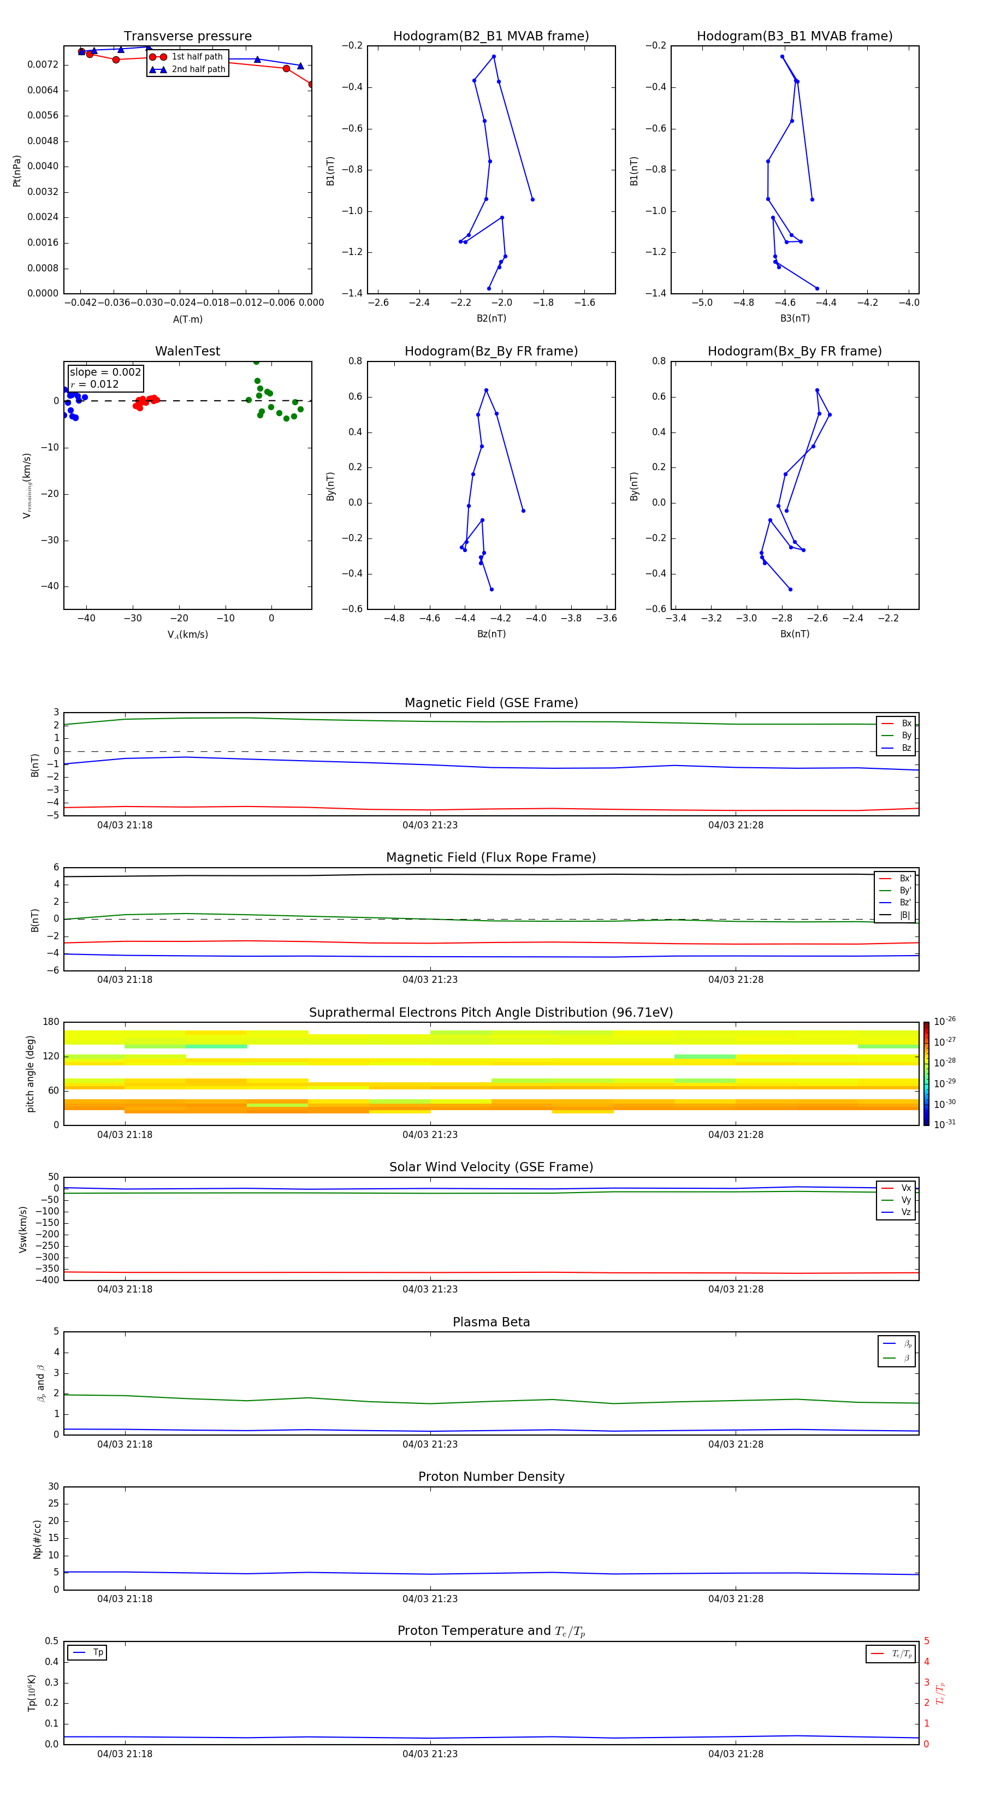Click the 'r = 0.012' annotation
This screenshot has height=1802, width=983.
[x=94, y=384]
